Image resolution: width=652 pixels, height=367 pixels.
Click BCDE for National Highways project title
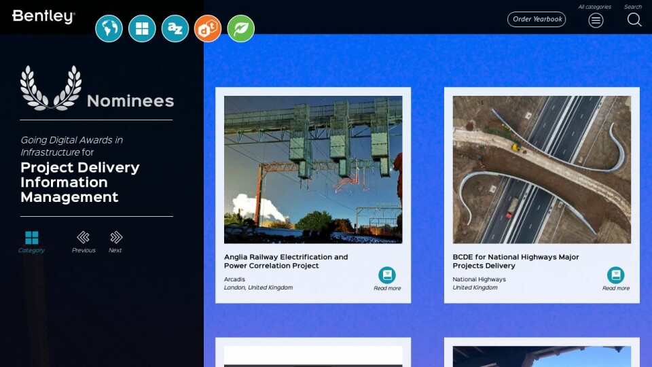[515, 261]
